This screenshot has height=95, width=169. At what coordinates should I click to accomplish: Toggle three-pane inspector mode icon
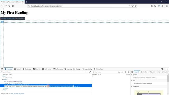pyautogui.click(x=132, y=72)
